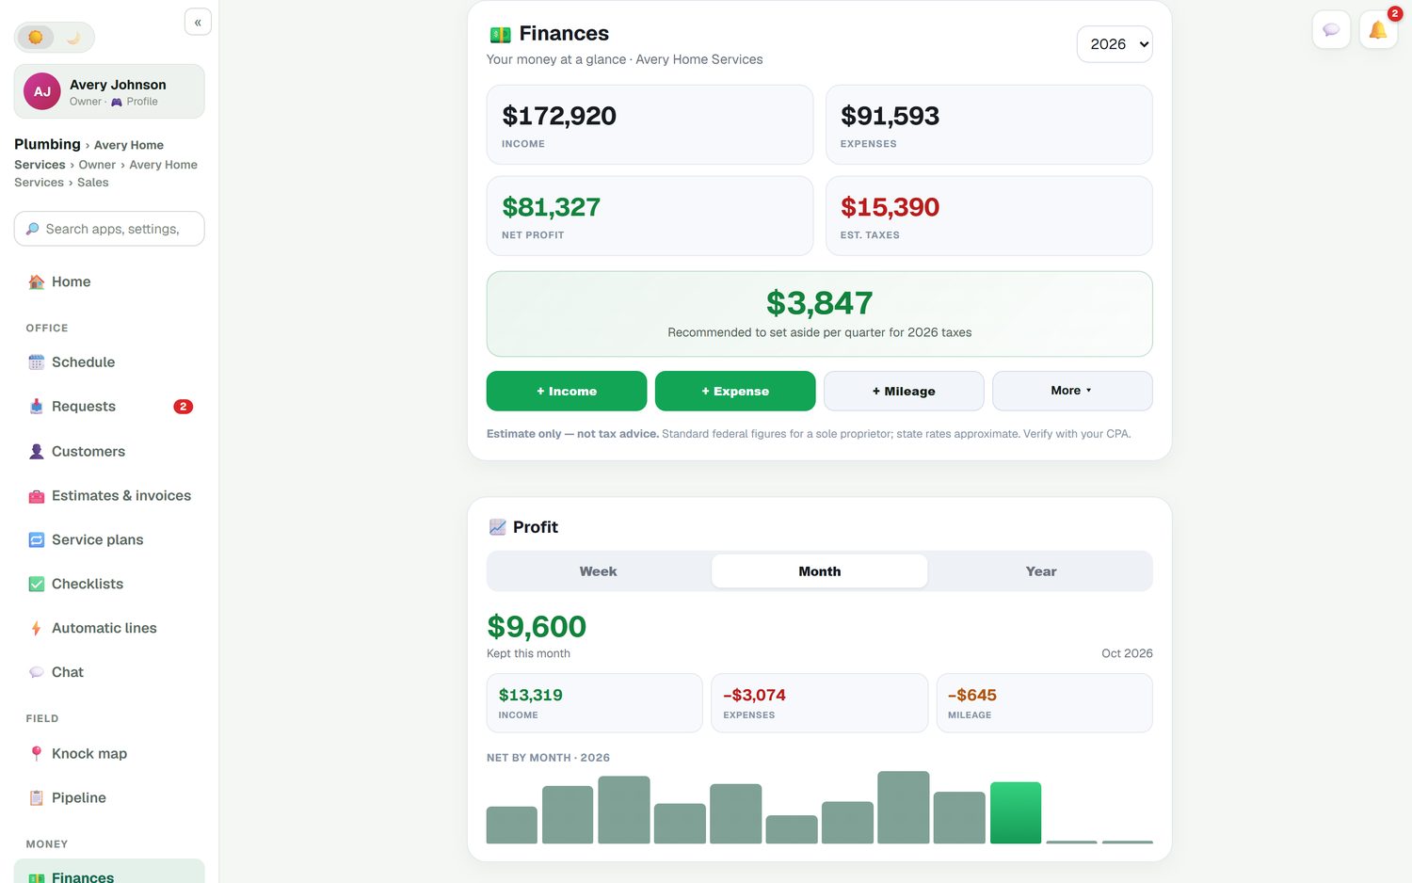
Task: Click the Plumbing breadcrumb
Action: 47,144
